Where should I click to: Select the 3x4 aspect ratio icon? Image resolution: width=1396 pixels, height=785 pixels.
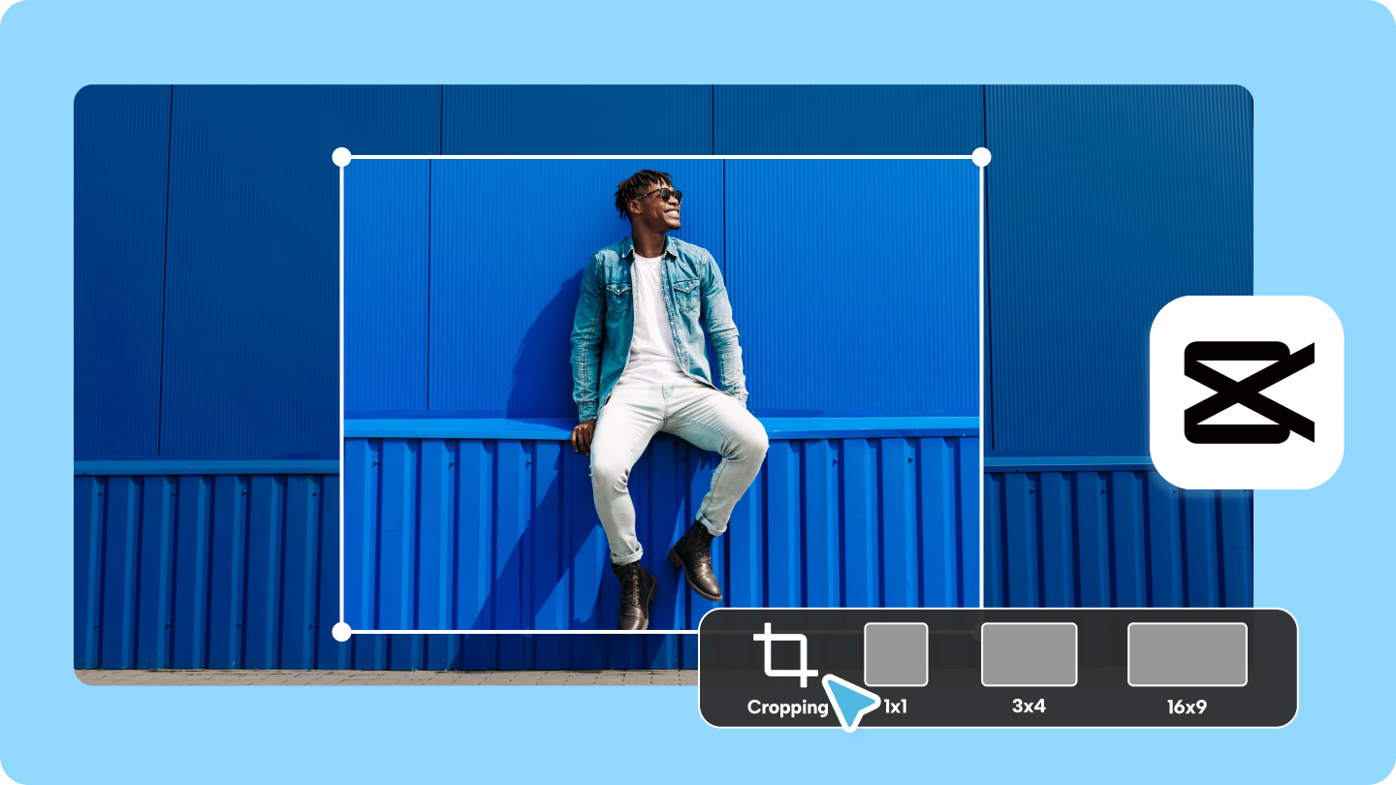tap(1031, 655)
